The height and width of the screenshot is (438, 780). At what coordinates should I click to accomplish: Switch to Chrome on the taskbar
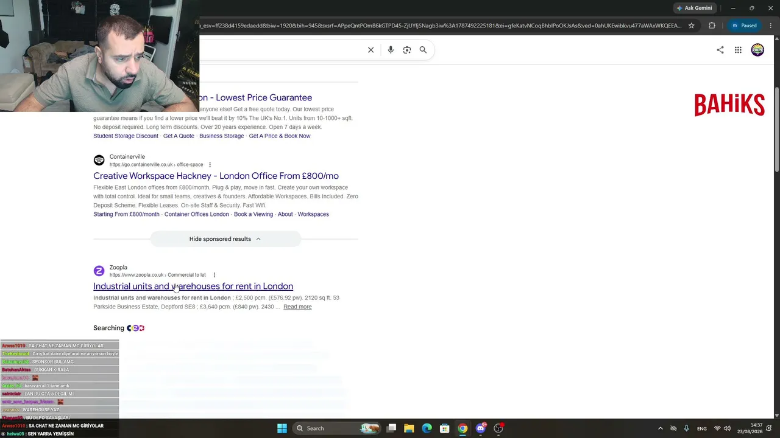coord(463,428)
